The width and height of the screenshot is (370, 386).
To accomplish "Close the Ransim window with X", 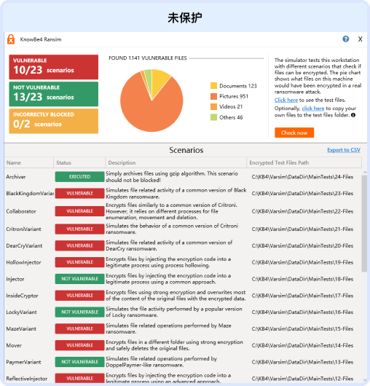I will click(x=360, y=39).
